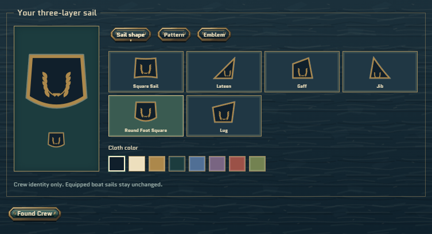This screenshot has height=234, width=432.
Task: Pick the blue cloth color
Action: (197, 164)
